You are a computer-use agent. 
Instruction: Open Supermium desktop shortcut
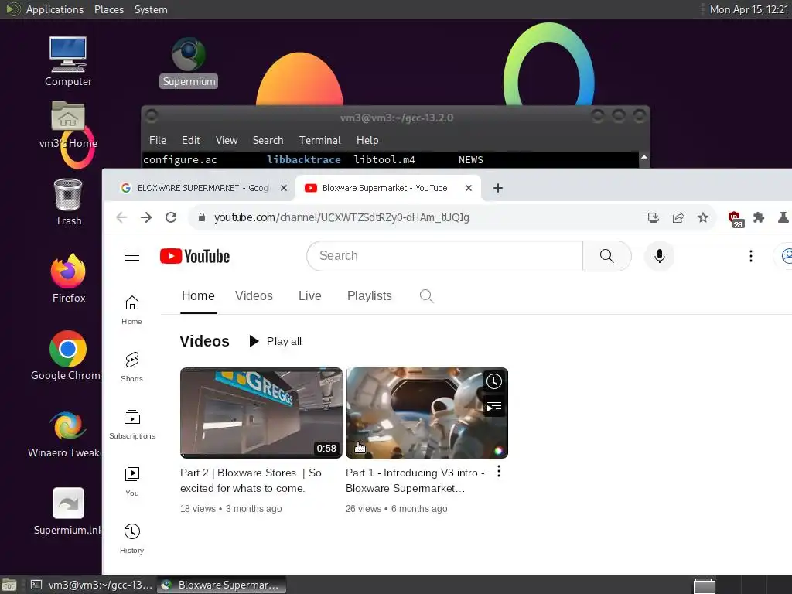click(189, 63)
